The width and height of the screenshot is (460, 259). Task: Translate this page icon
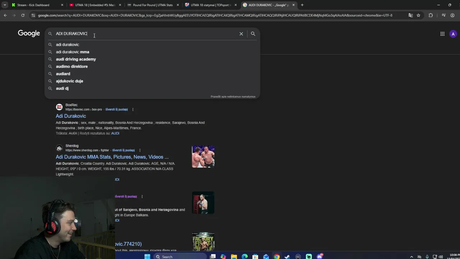(410, 15)
